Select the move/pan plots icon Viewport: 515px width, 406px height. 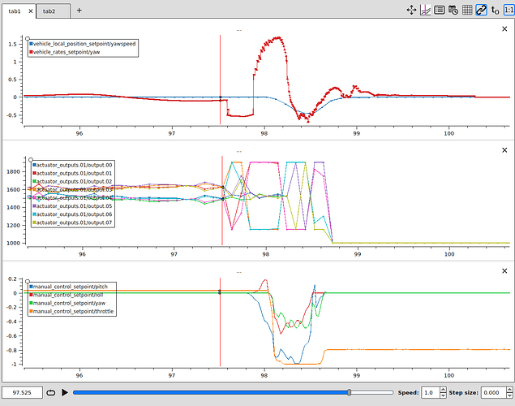[x=411, y=11]
